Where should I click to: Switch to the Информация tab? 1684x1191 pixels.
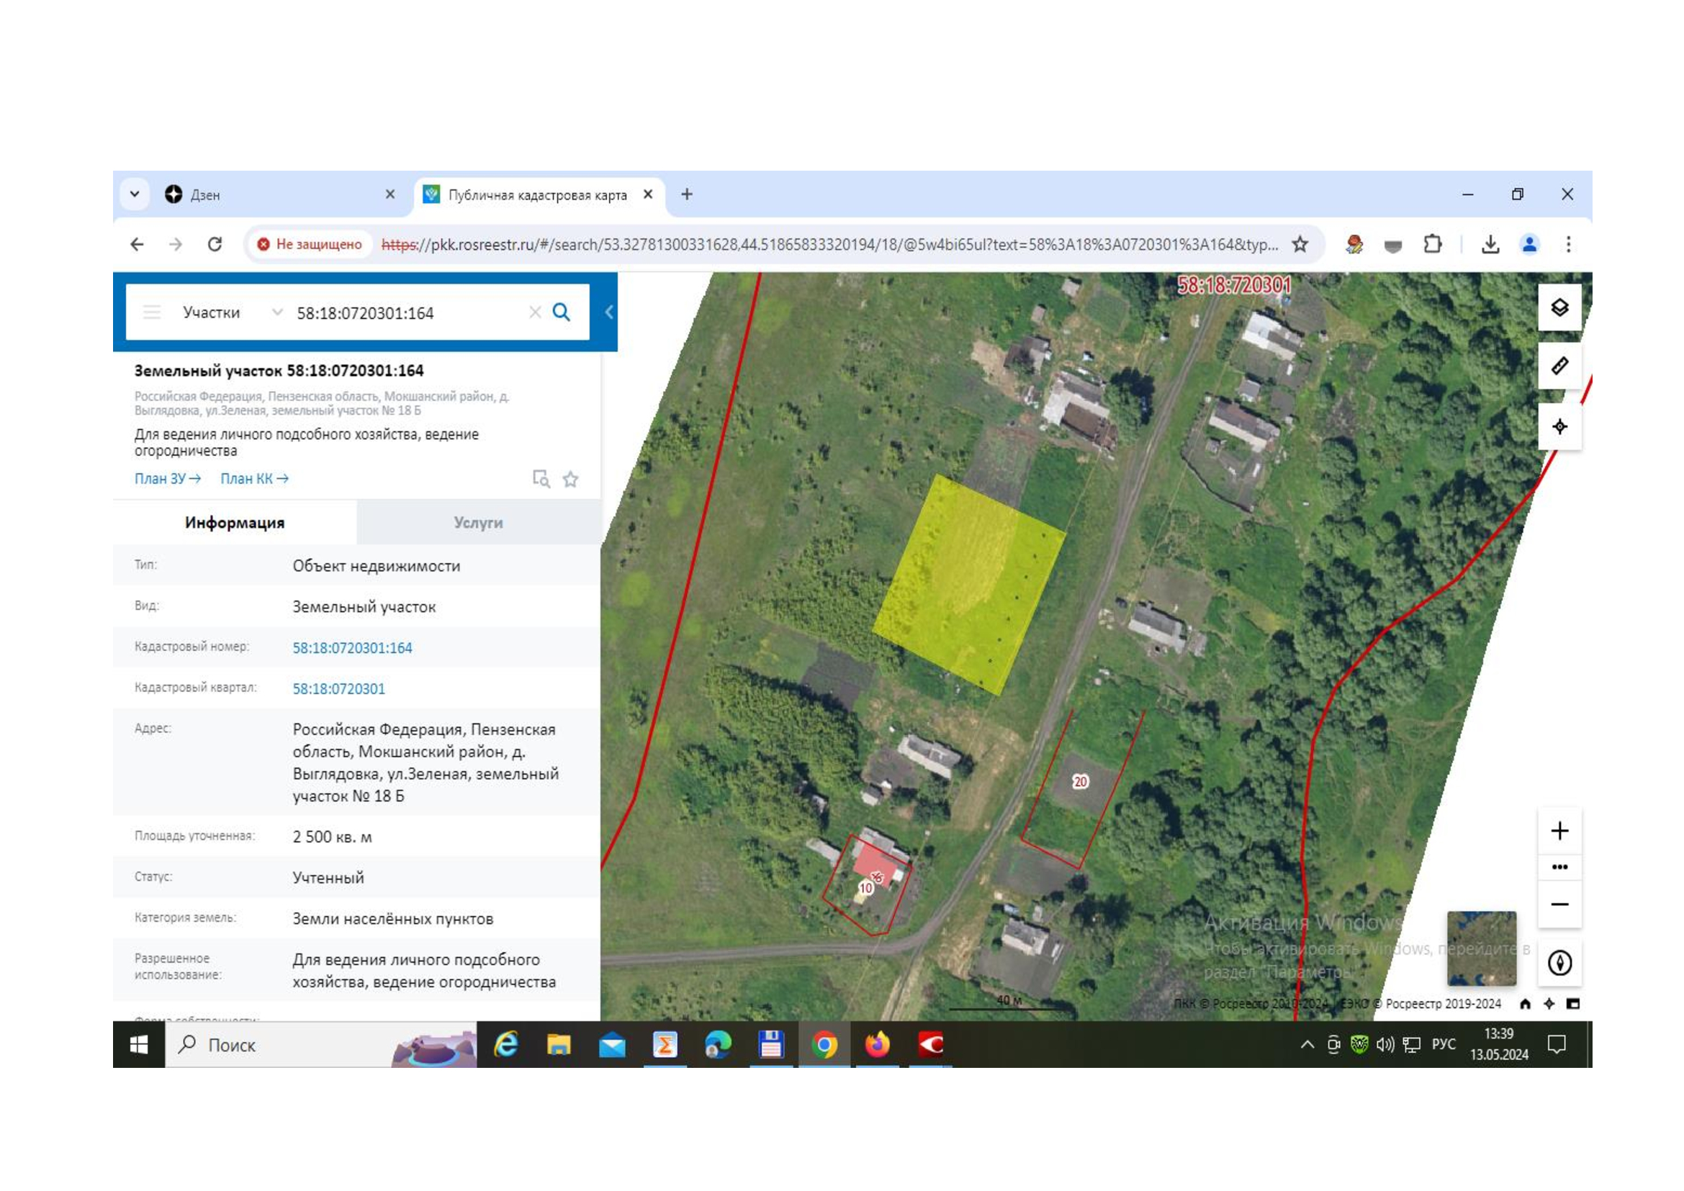[235, 523]
